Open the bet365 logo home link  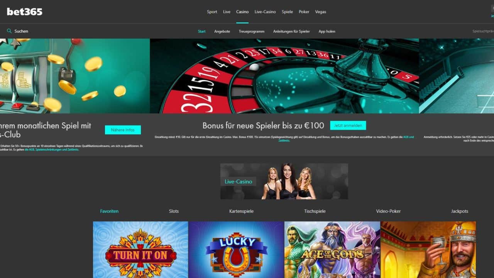[x=25, y=12]
